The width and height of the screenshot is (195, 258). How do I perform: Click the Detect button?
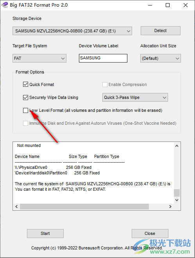coord(161,30)
